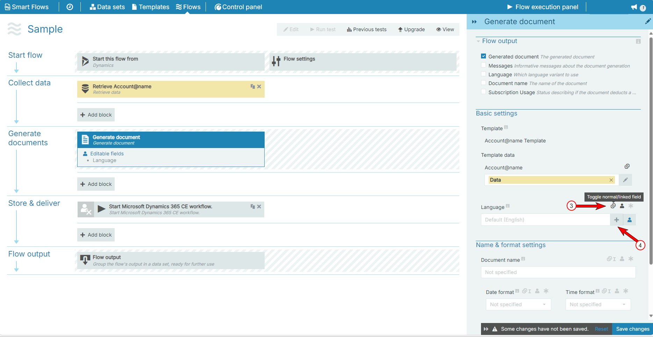Delete the Retrieve Account@name block
Image resolution: width=653 pixels, height=337 pixels.
[259, 86]
